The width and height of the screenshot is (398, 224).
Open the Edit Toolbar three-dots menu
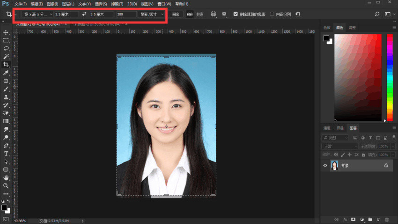(6, 194)
